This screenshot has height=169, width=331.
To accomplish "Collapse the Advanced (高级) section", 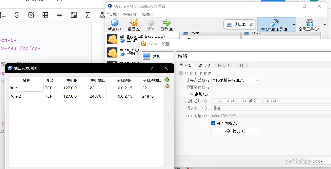I will (192, 94).
